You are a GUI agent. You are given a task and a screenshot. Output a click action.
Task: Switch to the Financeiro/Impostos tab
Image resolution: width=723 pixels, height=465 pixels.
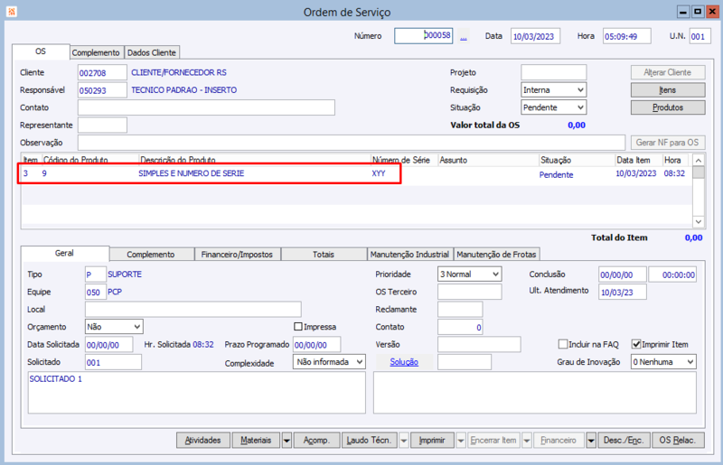(237, 255)
